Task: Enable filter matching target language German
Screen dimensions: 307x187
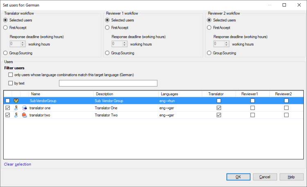Action: 10,75
